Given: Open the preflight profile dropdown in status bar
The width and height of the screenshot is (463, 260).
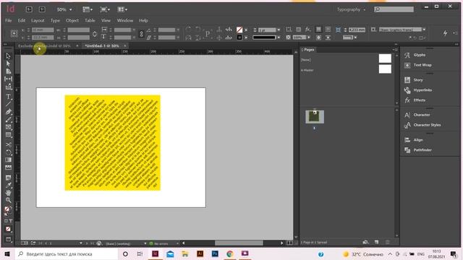Looking at the screenshot, I should click(x=145, y=243).
